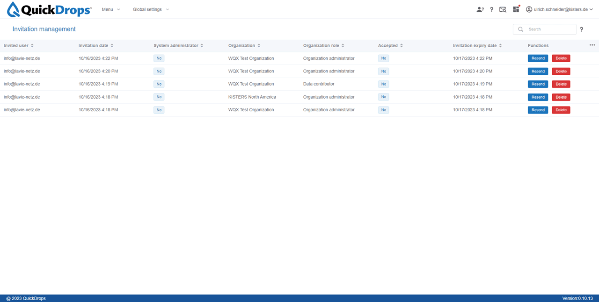599x302 pixels.
Task: Click invitation date 10/16/2023 4:20 PM
Action: pyautogui.click(x=98, y=71)
